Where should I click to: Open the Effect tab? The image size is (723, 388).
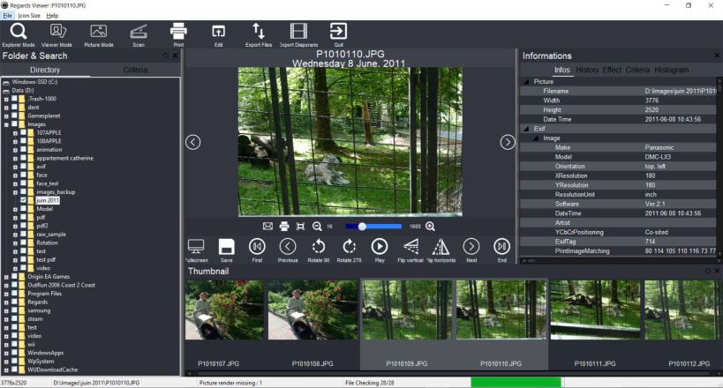point(612,70)
